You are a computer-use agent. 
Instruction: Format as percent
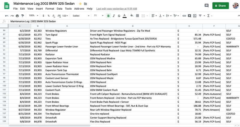click(x=49, y=16)
